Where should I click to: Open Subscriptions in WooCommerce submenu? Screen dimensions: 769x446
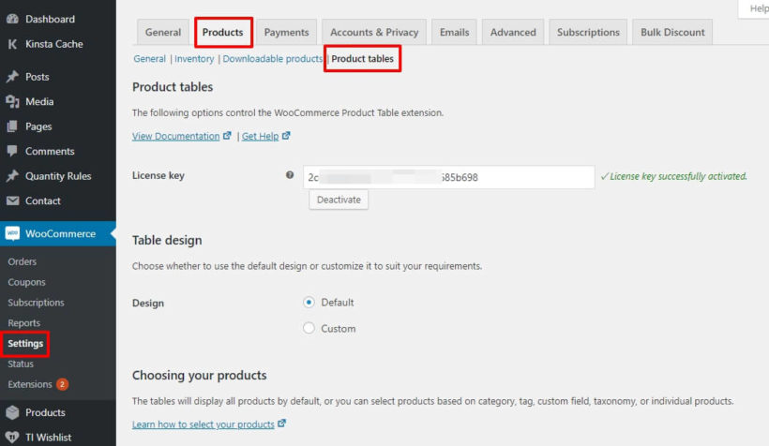point(36,303)
